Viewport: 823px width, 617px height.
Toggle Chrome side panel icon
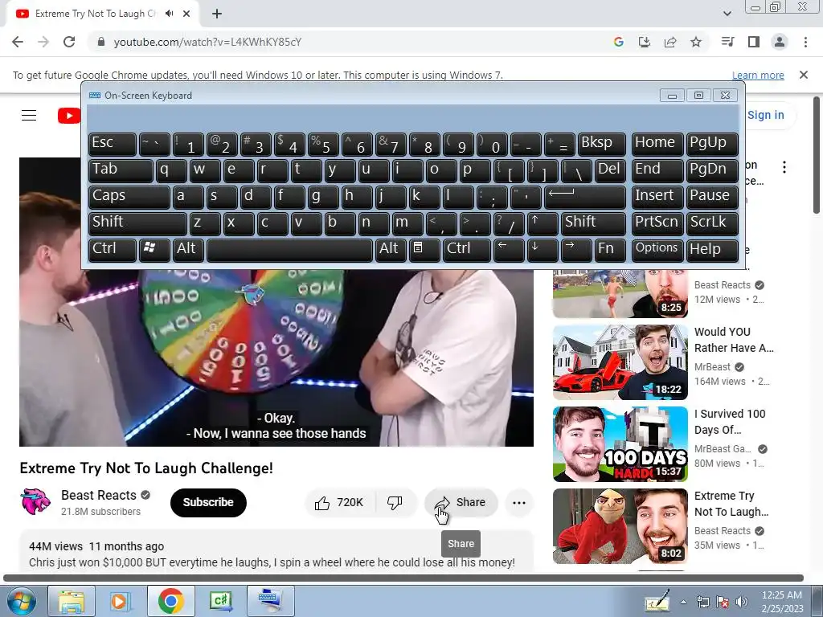click(x=754, y=42)
